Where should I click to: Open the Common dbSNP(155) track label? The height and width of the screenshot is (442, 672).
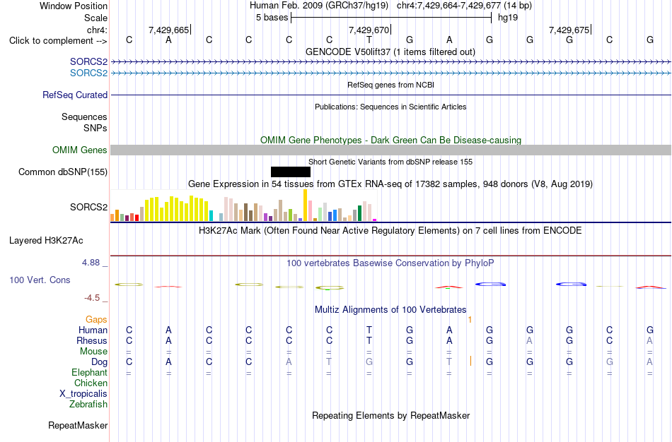[x=63, y=172]
